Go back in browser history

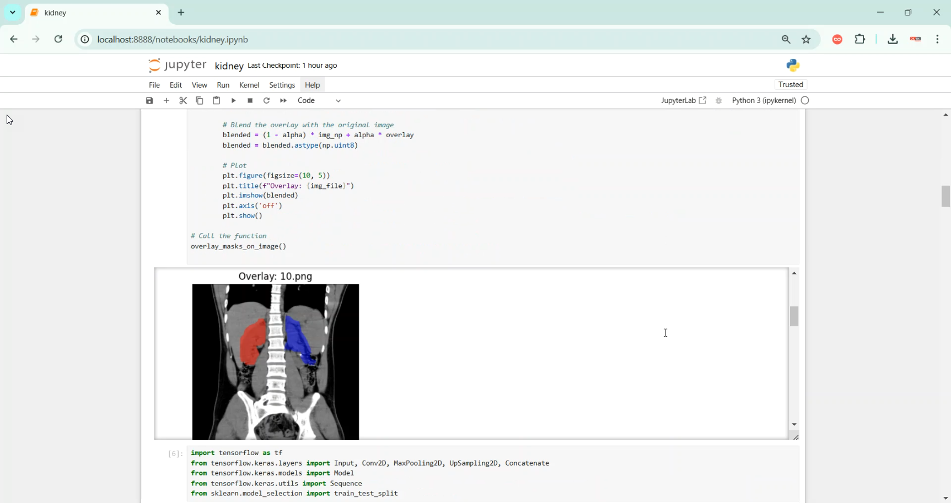[x=14, y=40]
